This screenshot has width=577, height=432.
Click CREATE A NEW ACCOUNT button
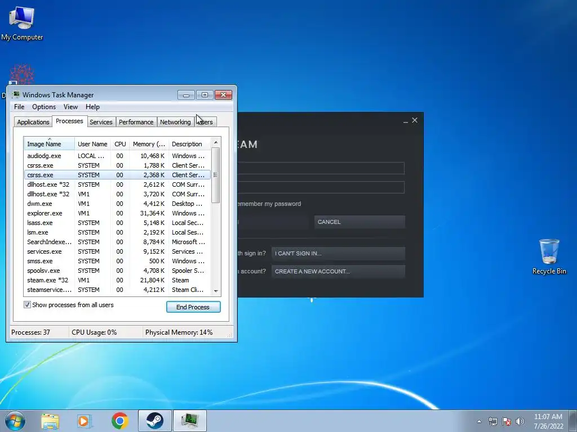(338, 272)
